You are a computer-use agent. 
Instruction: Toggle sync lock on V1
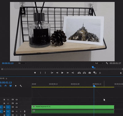[13, 107]
